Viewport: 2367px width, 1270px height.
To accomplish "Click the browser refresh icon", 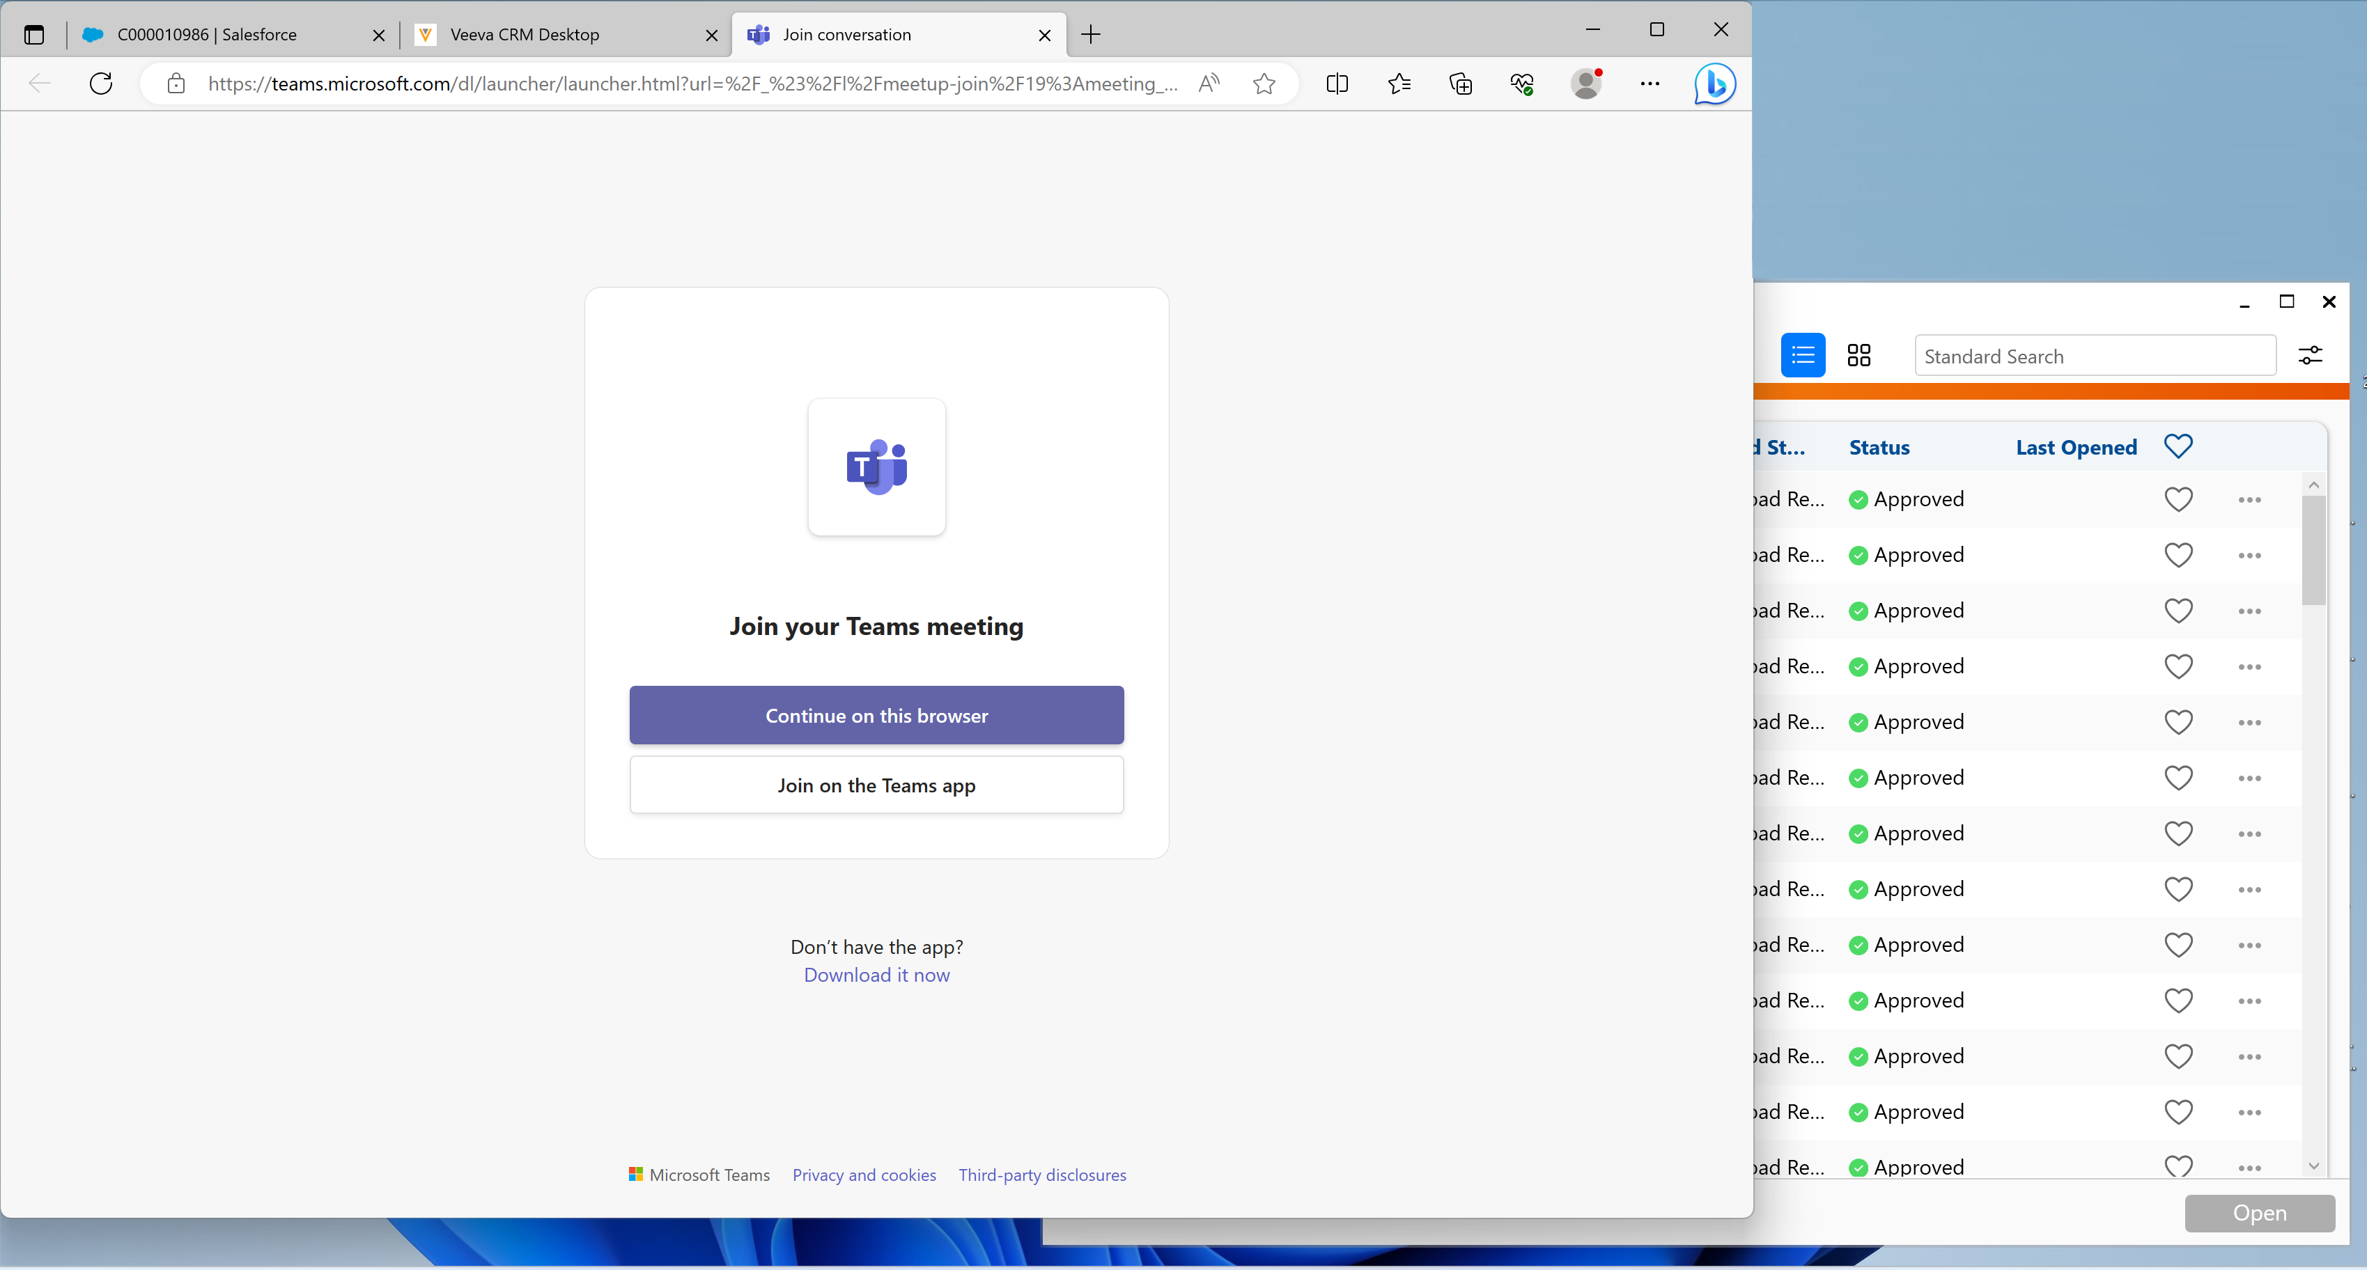I will point(101,84).
